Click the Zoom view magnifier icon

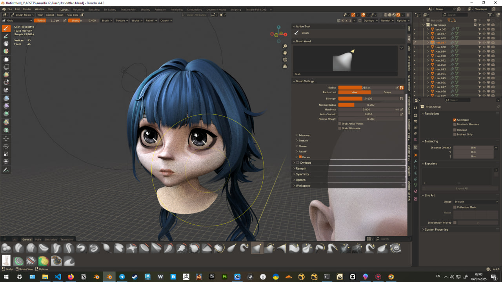coord(285,46)
